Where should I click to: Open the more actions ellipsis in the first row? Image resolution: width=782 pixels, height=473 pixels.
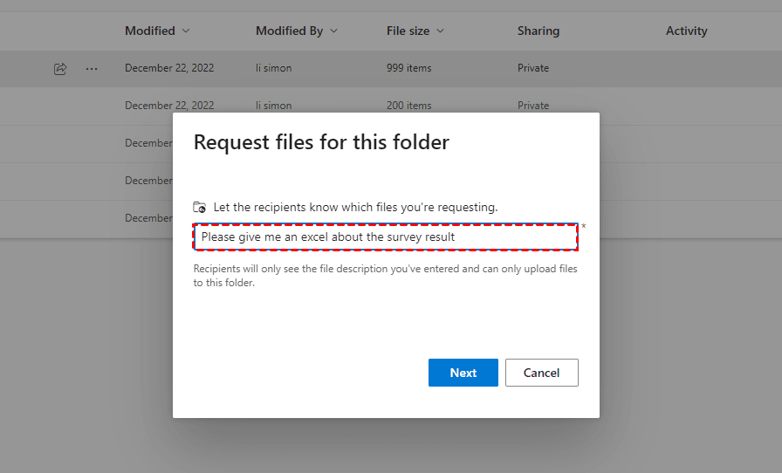(x=92, y=68)
